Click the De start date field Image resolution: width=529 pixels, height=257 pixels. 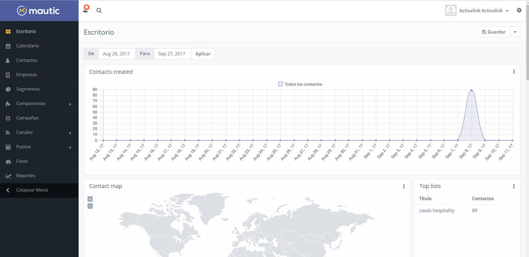click(x=117, y=54)
